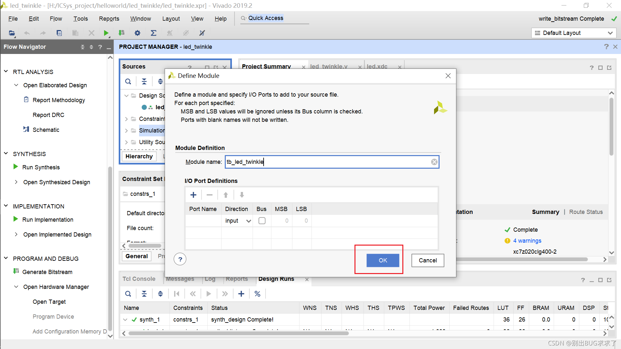The height and width of the screenshot is (349, 621).
Task: Click the dialog help question mark icon
Action: pyautogui.click(x=180, y=259)
